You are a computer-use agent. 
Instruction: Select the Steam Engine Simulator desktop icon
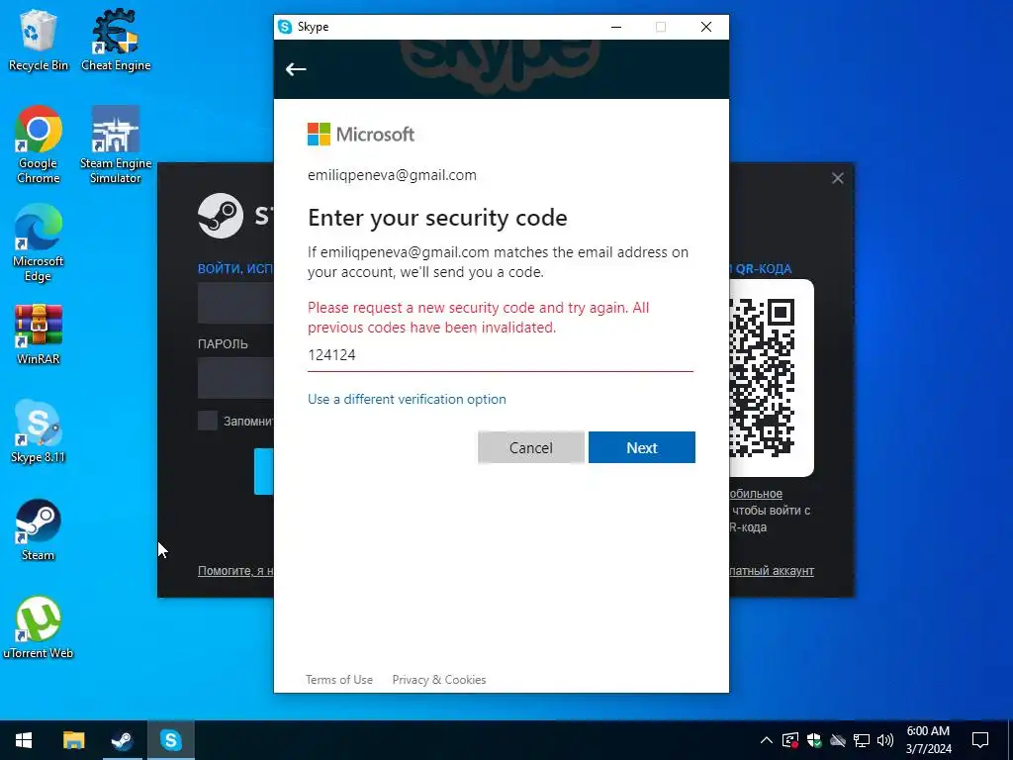[116, 144]
